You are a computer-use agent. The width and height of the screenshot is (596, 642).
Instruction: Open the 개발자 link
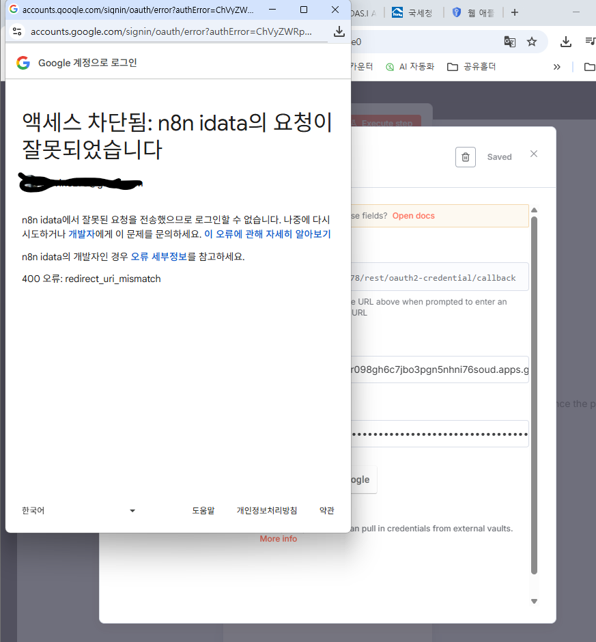pos(81,234)
